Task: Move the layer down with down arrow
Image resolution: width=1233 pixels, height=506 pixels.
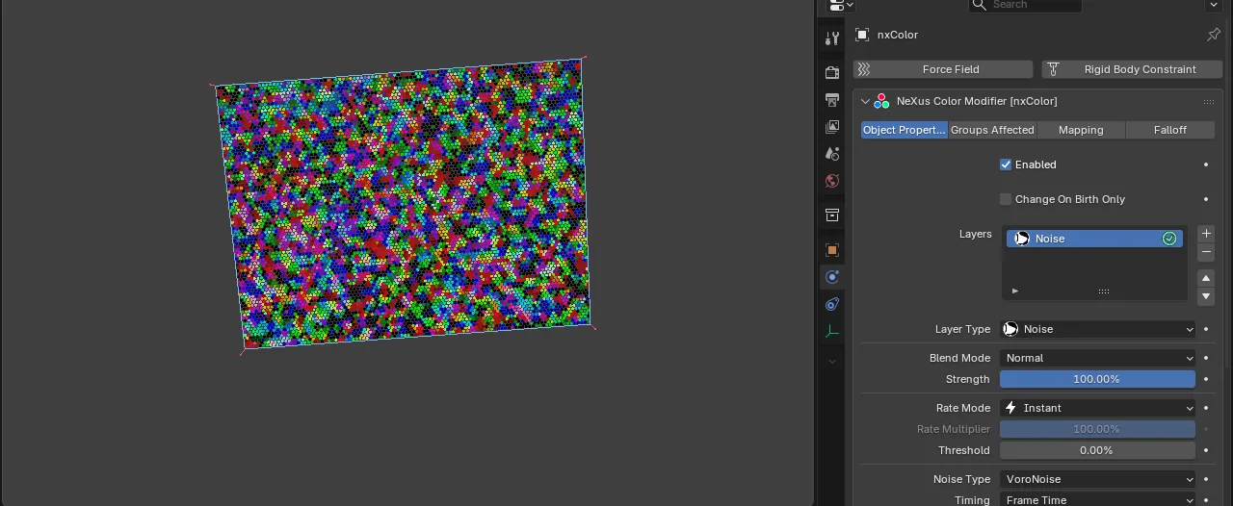Action: (1206, 296)
